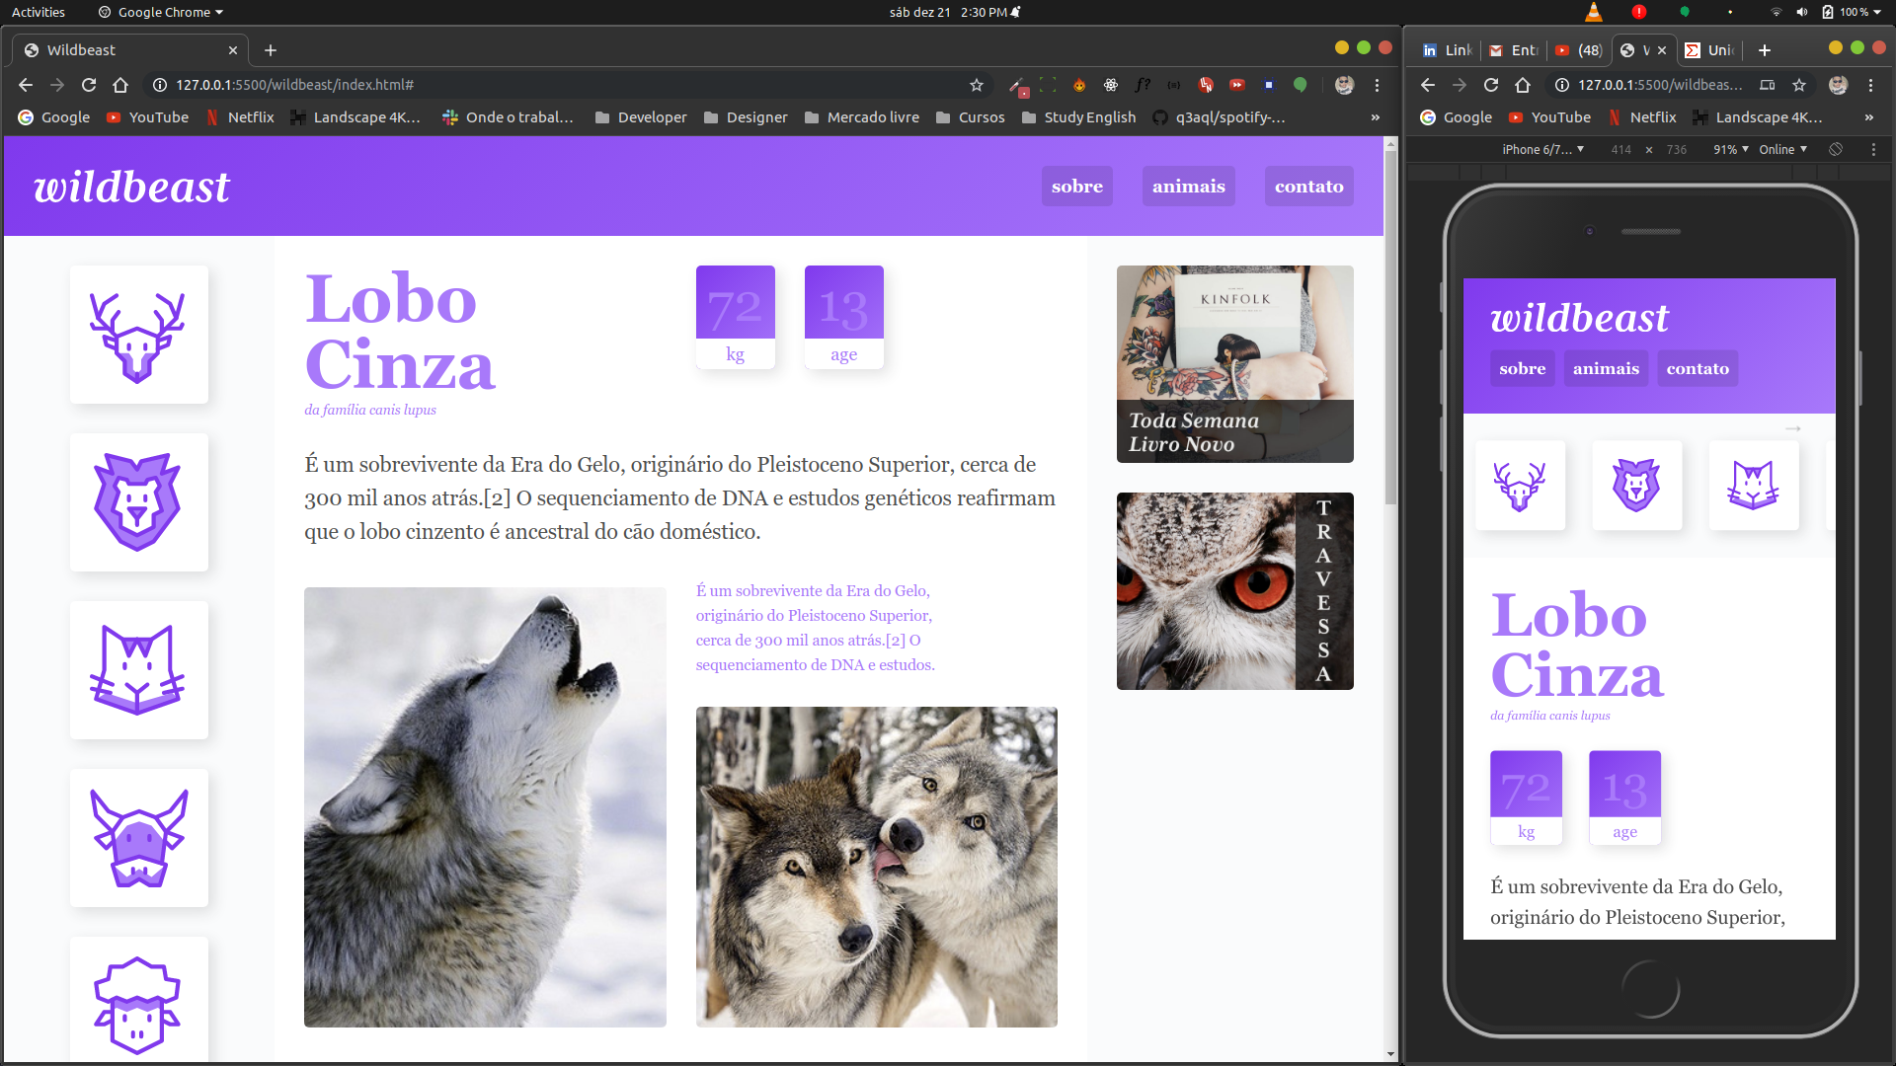This screenshot has width=1896, height=1066.
Task: Click the page vertical scrollbar thumb
Action: tap(1390, 326)
